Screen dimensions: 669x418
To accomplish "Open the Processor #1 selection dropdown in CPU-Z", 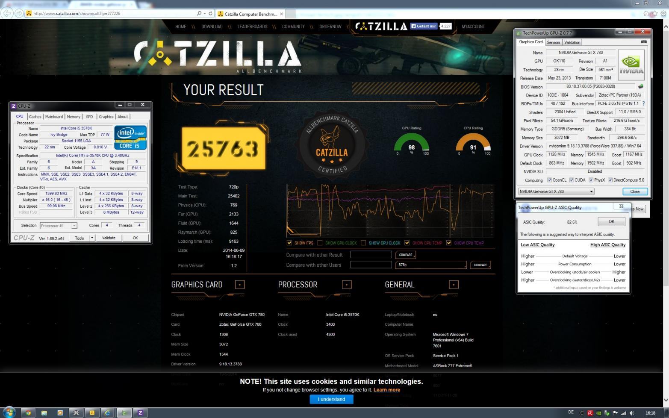I will [59, 226].
